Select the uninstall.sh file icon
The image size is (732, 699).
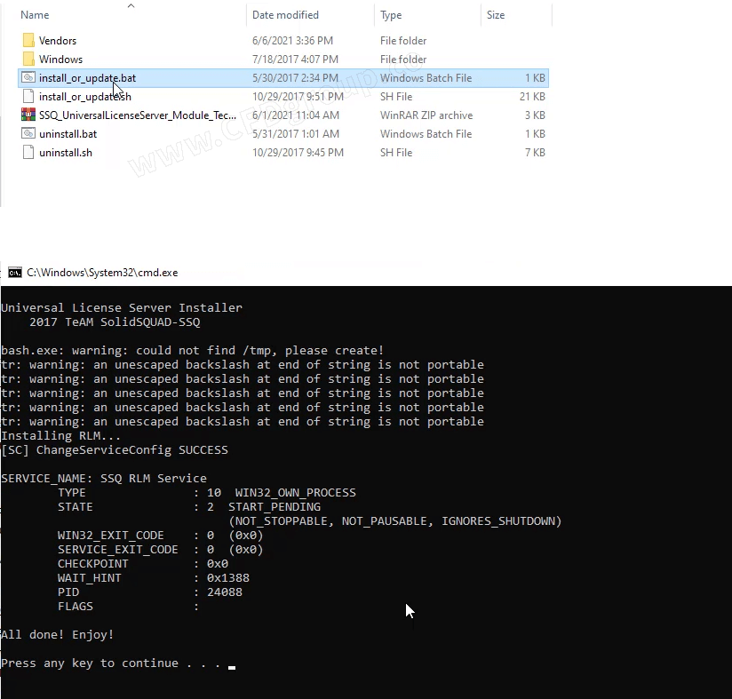(x=28, y=152)
